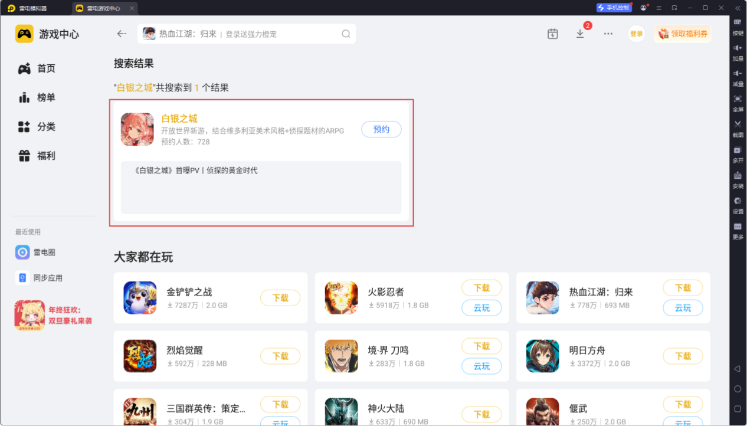Open the 福利 gift section
The width and height of the screenshot is (747, 426).
[x=37, y=156]
